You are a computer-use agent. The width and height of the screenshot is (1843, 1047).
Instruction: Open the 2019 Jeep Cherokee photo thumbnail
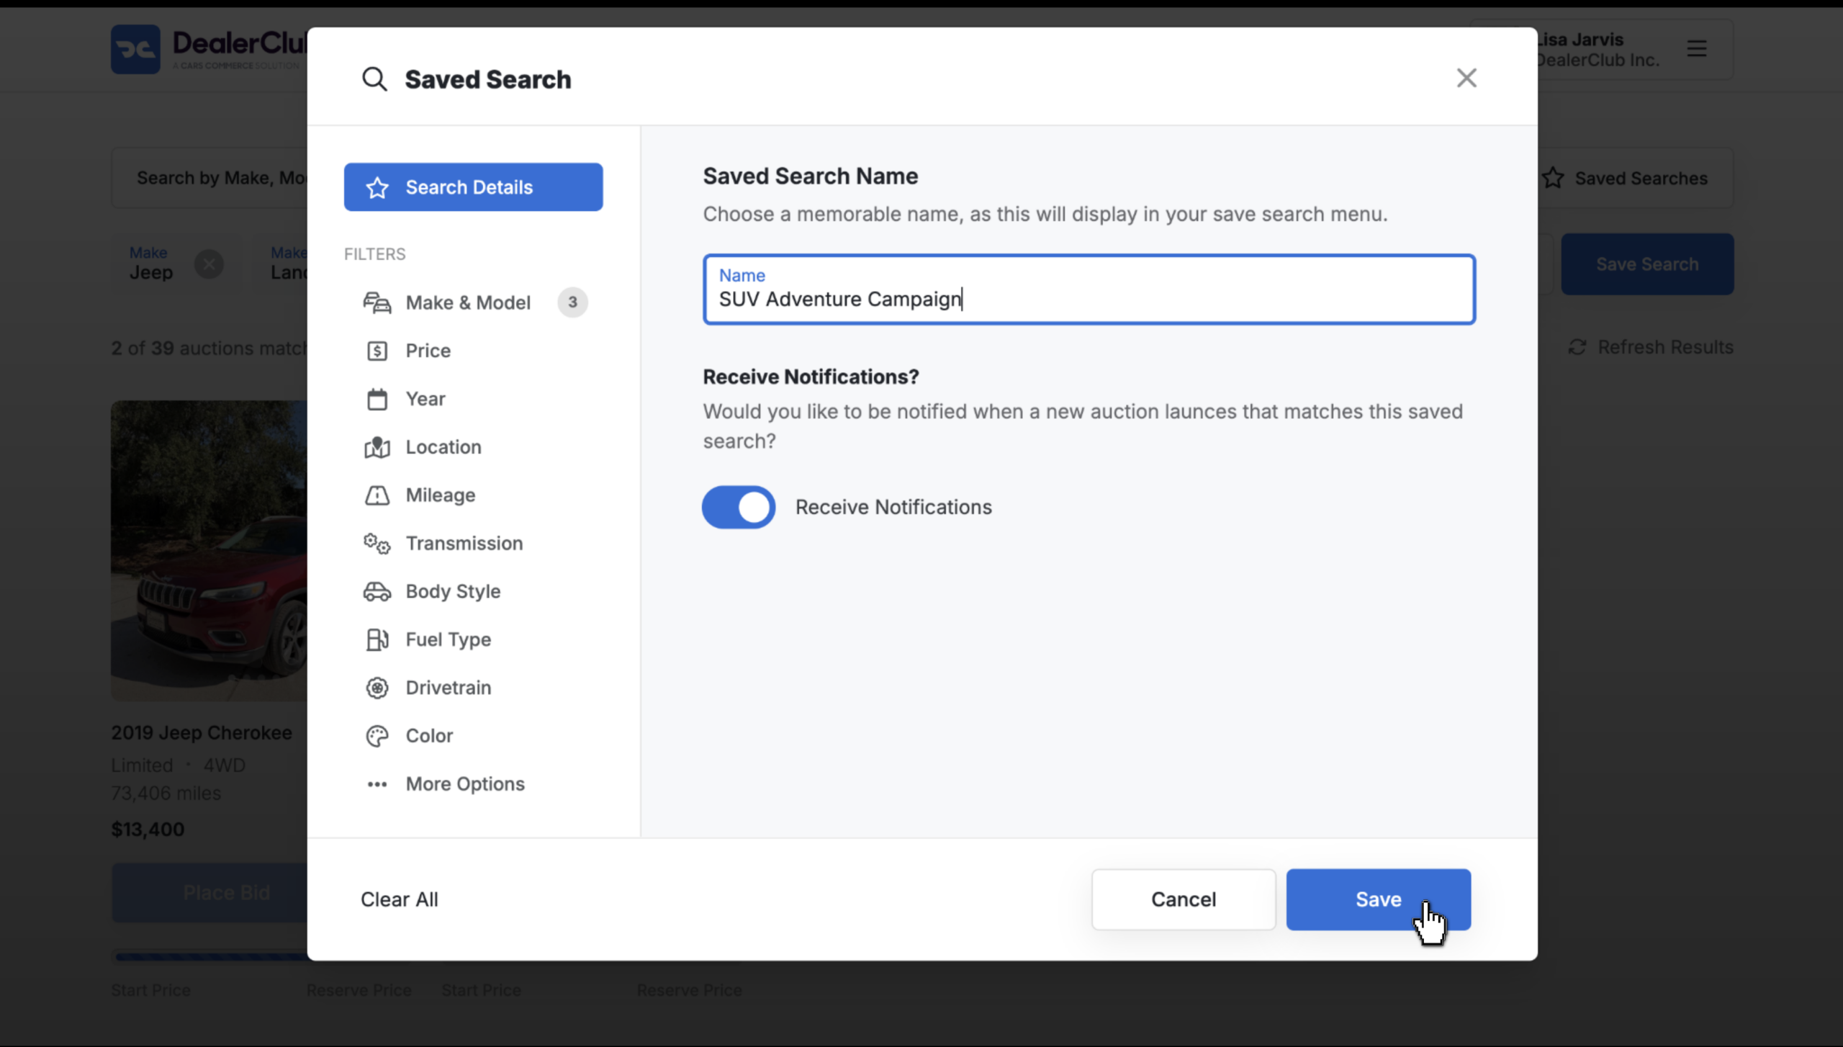pyautogui.click(x=209, y=551)
